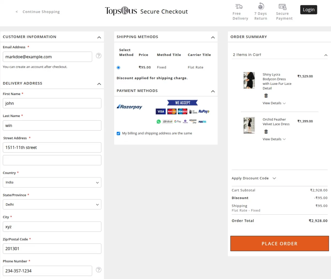Open the help icon beside Phone Number
The width and height of the screenshot is (331, 279).
tap(98, 270)
